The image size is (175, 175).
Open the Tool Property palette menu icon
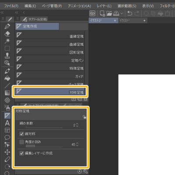pyautogui.click(x=17, y=105)
